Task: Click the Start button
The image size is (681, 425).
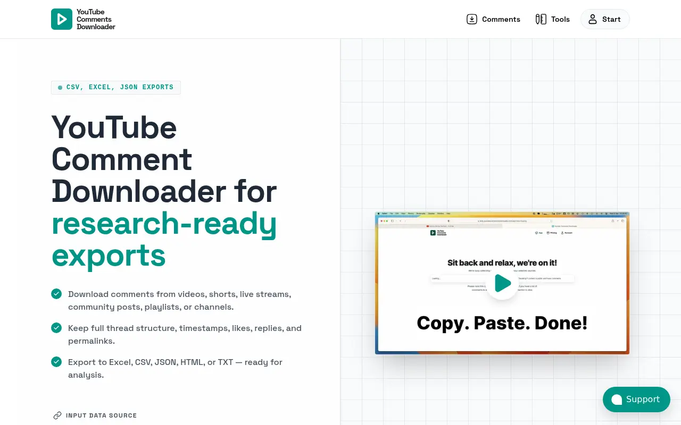Action: tap(605, 19)
